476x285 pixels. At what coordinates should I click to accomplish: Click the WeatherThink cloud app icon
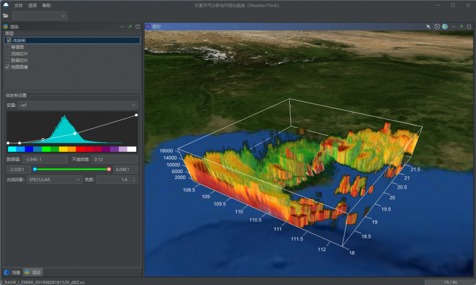click(x=5, y=5)
